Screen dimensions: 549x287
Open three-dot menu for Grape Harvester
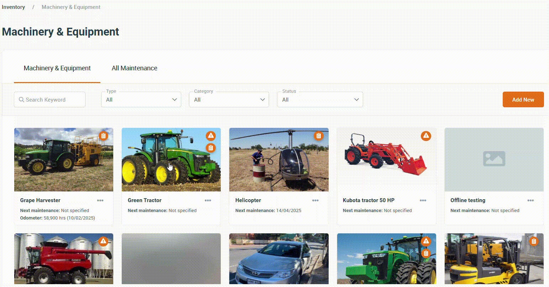click(100, 200)
